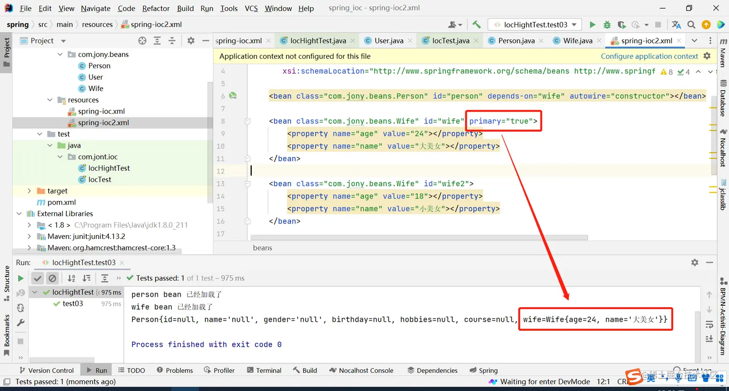Image resolution: width=729 pixels, height=391 pixels.
Task: Click the console up arrow for previous trace
Action: [x=709, y=294]
